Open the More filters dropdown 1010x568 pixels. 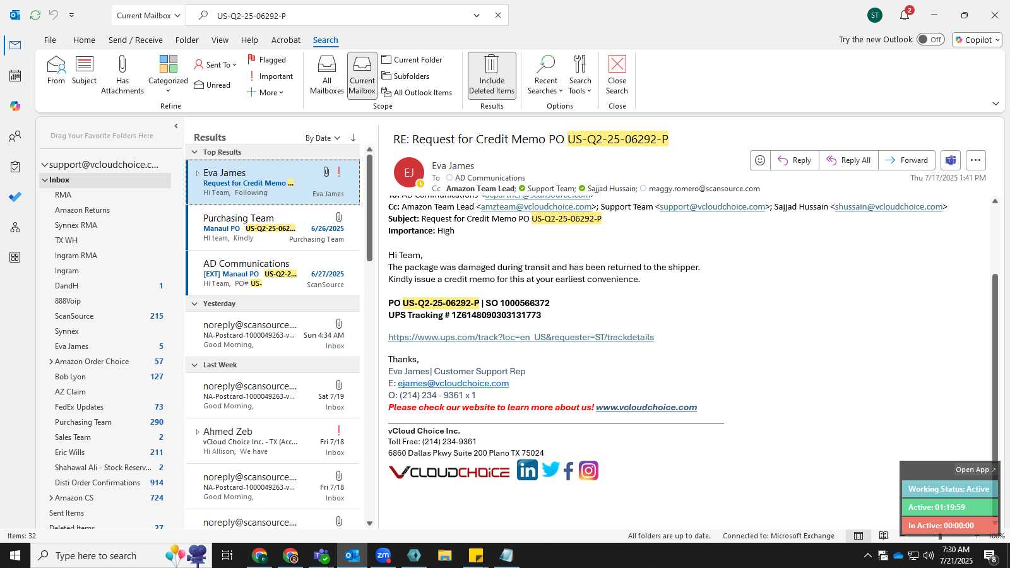pos(265,92)
